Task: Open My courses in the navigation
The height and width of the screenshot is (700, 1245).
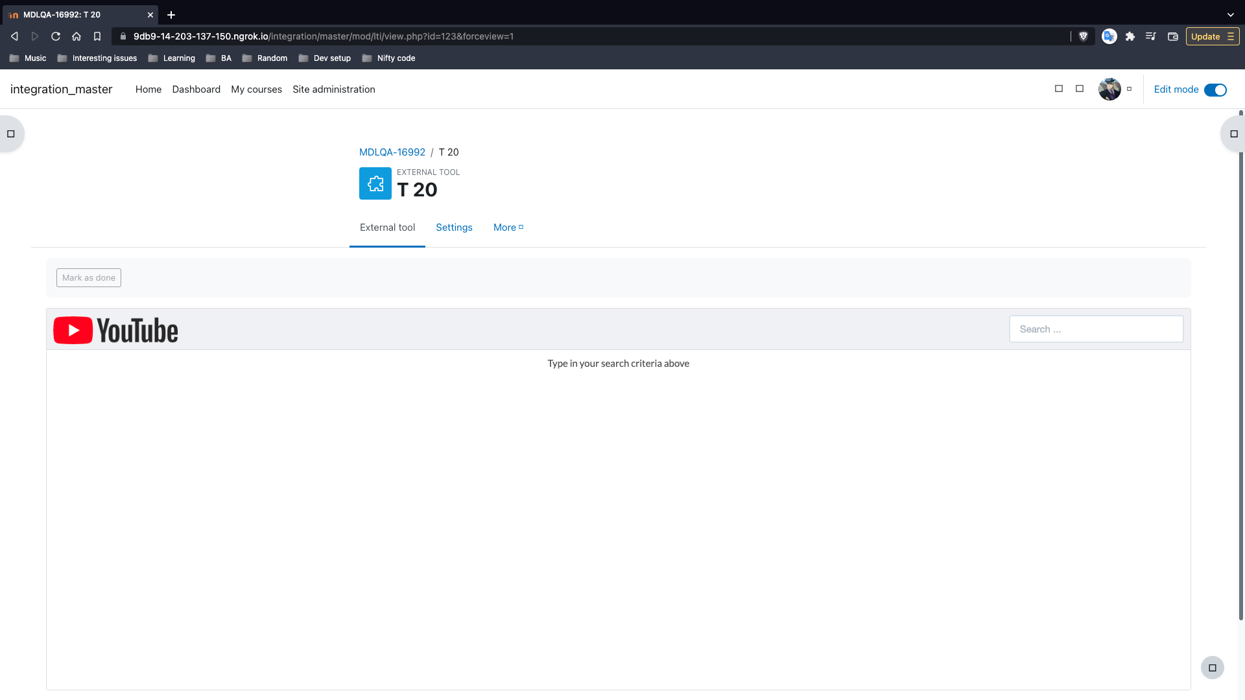Action: [x=256, y=89]
